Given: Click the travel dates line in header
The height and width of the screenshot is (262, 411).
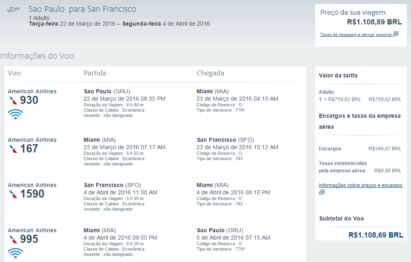Looking at the screenshot, I should [119, 24].
